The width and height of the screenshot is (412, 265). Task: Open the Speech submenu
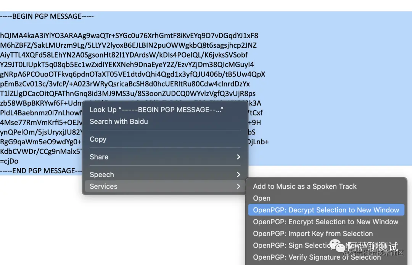coord(165,174)
